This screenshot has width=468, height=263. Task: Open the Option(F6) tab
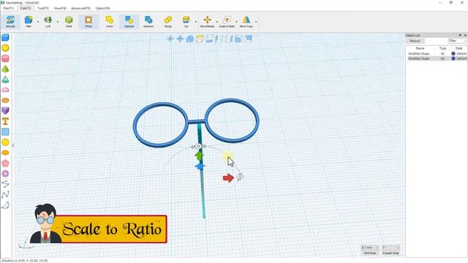click(102, 8)
